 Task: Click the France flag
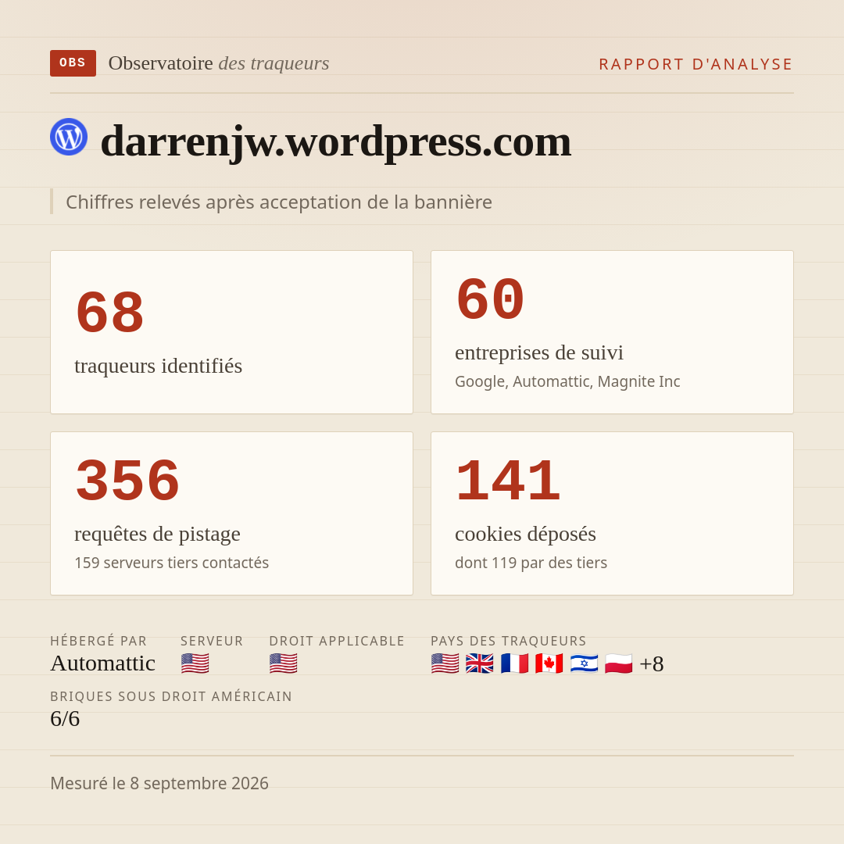click(514, 663)
